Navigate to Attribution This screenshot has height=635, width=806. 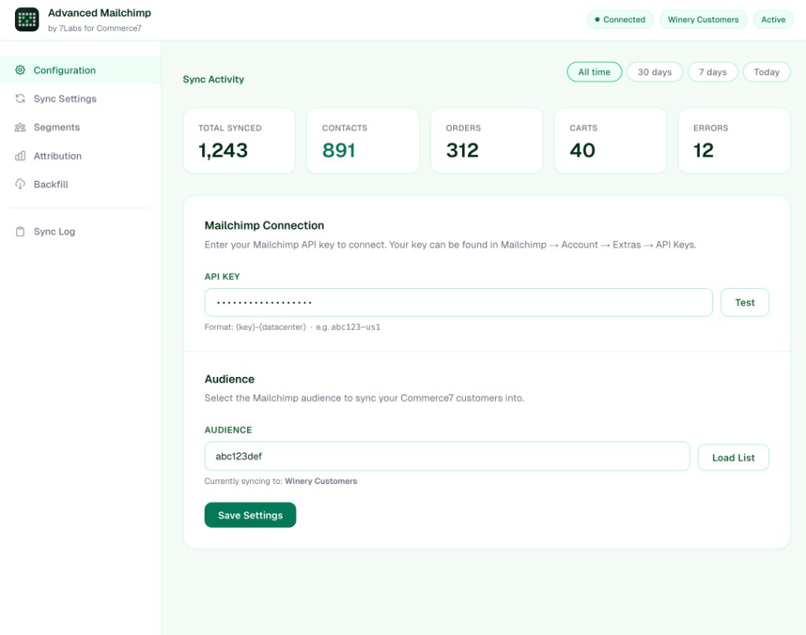pos(81,156)
